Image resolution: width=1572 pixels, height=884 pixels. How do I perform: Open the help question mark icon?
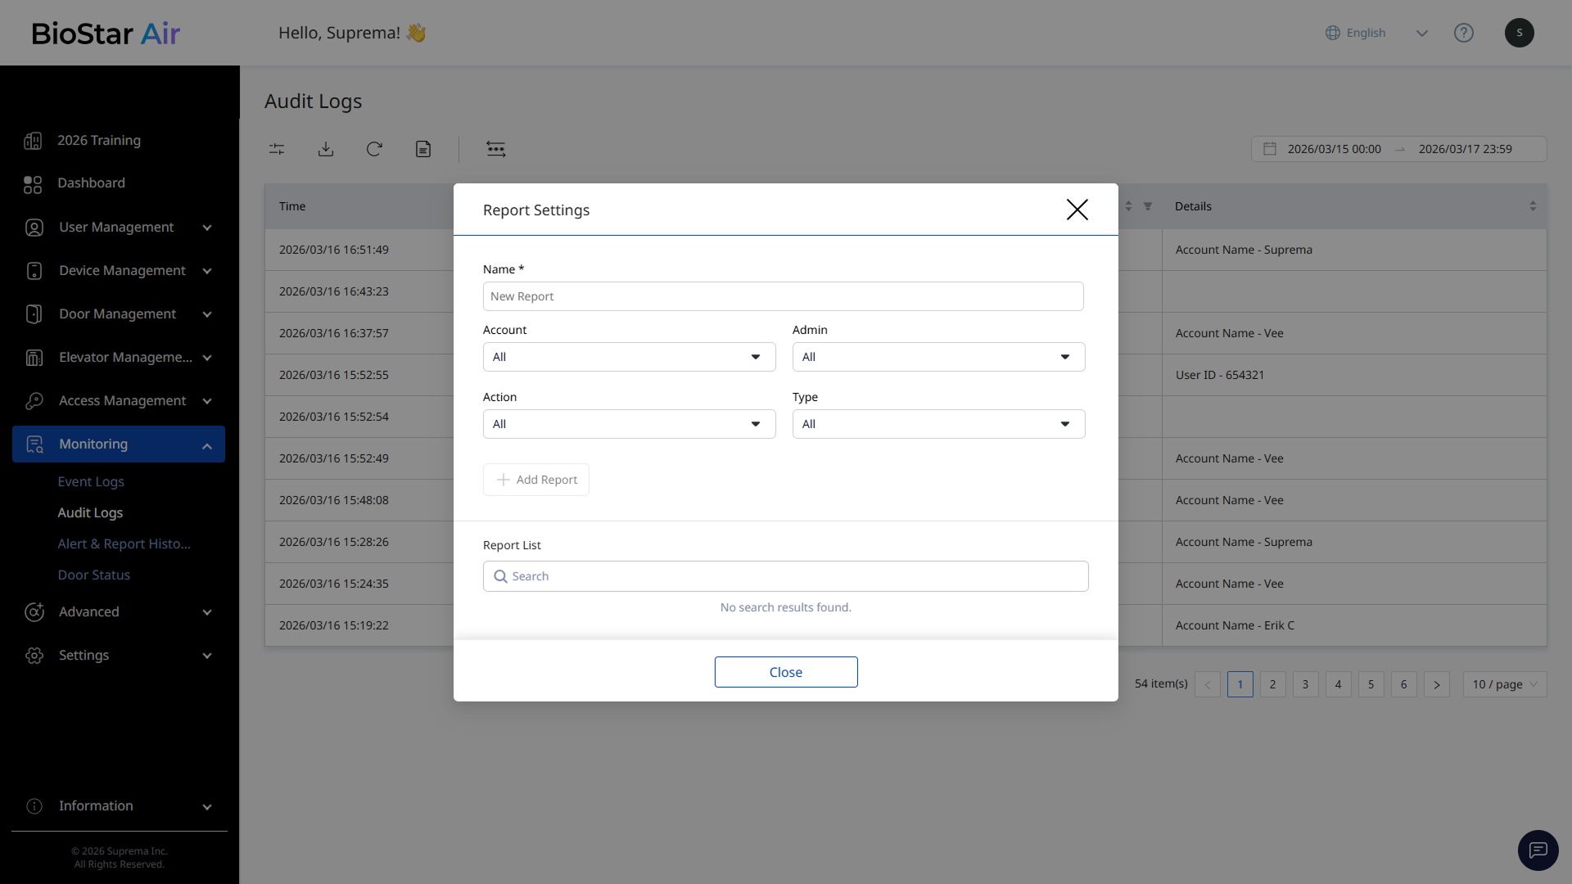pos(1464,33)
